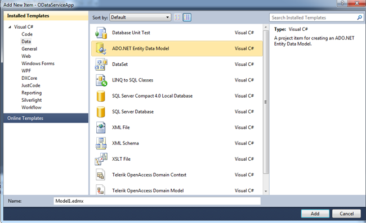Select the Database Unit Test template name

(x=131, y=33)
